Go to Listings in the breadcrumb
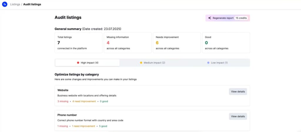This screenshot has width=301, height=132. (x=15, y=4)
